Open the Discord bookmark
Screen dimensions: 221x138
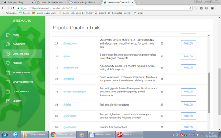coord(100,13)
